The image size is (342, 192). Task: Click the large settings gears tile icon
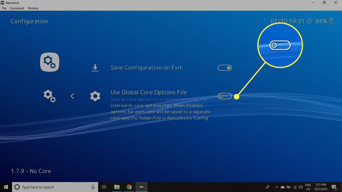pyautogui.click(x=50, y=62)
